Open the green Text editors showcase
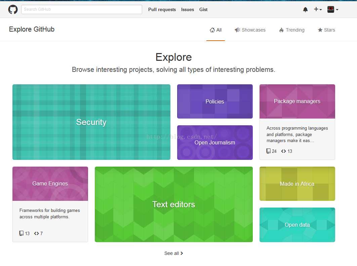The width and height of the screenshot is (357, 266). (x=174, y=204)
